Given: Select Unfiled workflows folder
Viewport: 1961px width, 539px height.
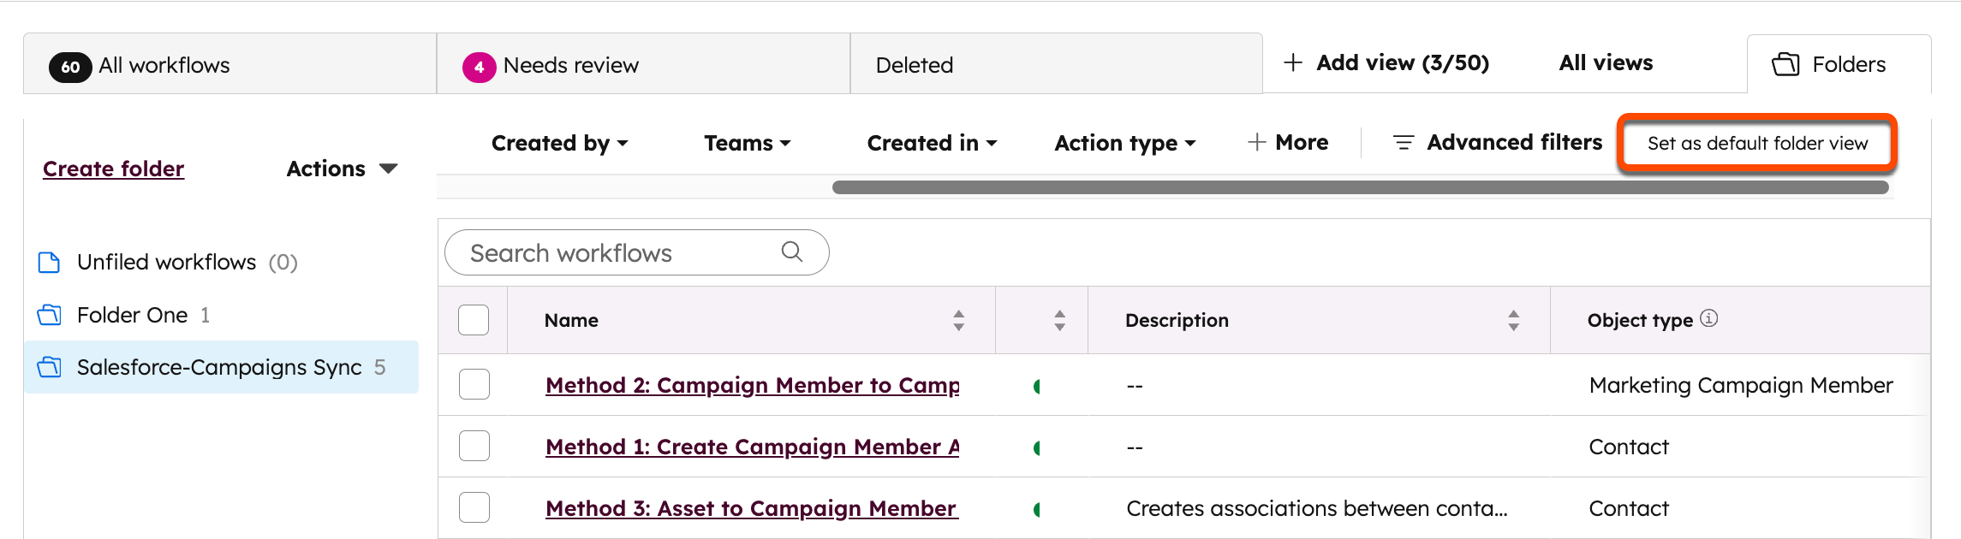Looking at the screenshot, I should (221, 262).
